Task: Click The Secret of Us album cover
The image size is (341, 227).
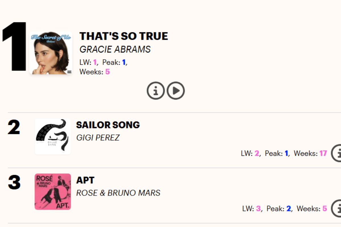Action: point(51,53)
